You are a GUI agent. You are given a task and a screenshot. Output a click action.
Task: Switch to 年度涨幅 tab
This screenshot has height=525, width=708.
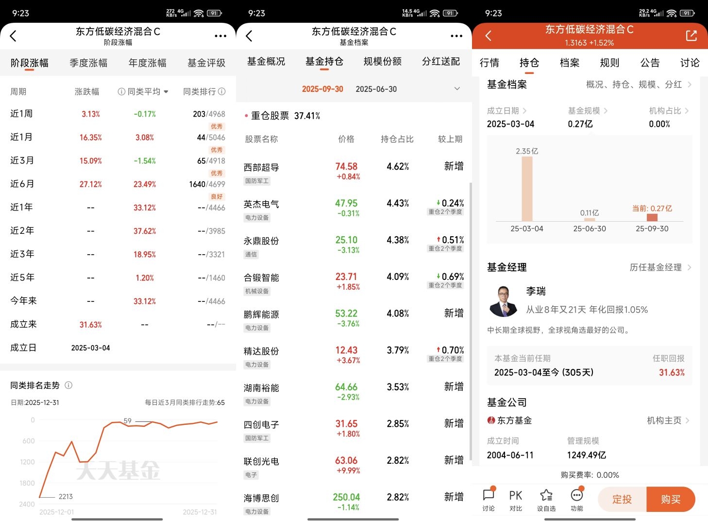click(148, 63)
